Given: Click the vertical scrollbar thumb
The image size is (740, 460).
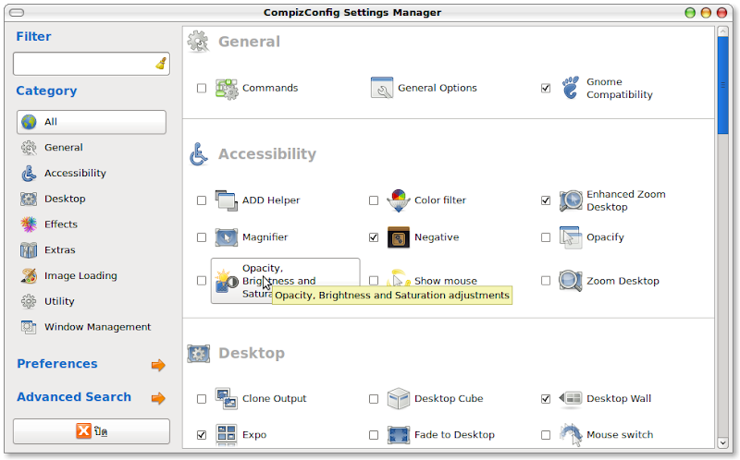Looking at the screenshot, I should click(722, 85).
